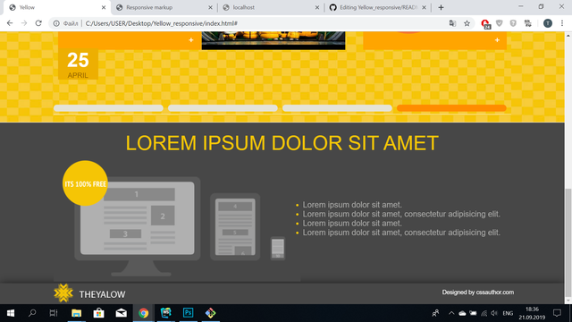Close the Yellow tab
Viewport: 572px width, 322px height.
click(104, 7)
